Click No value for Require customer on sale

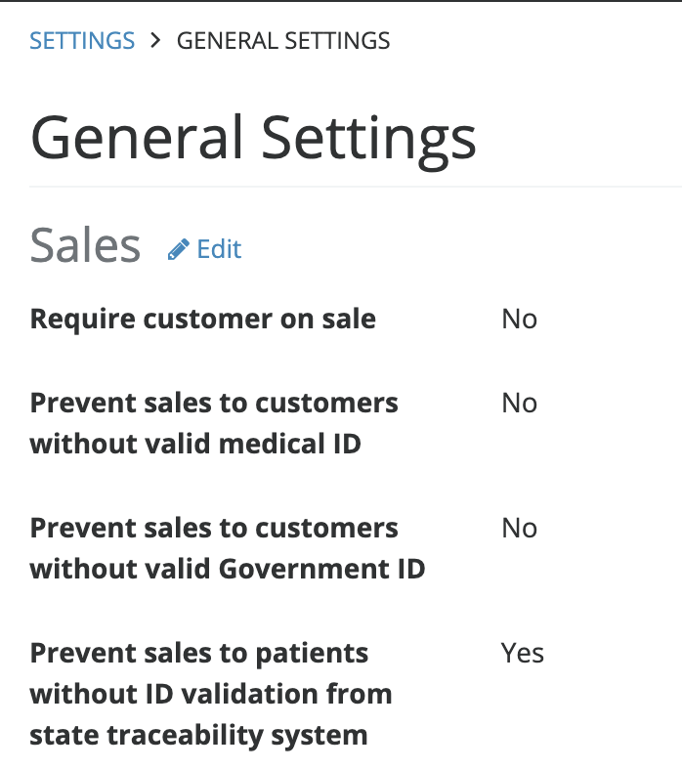[x=519, y=319]
